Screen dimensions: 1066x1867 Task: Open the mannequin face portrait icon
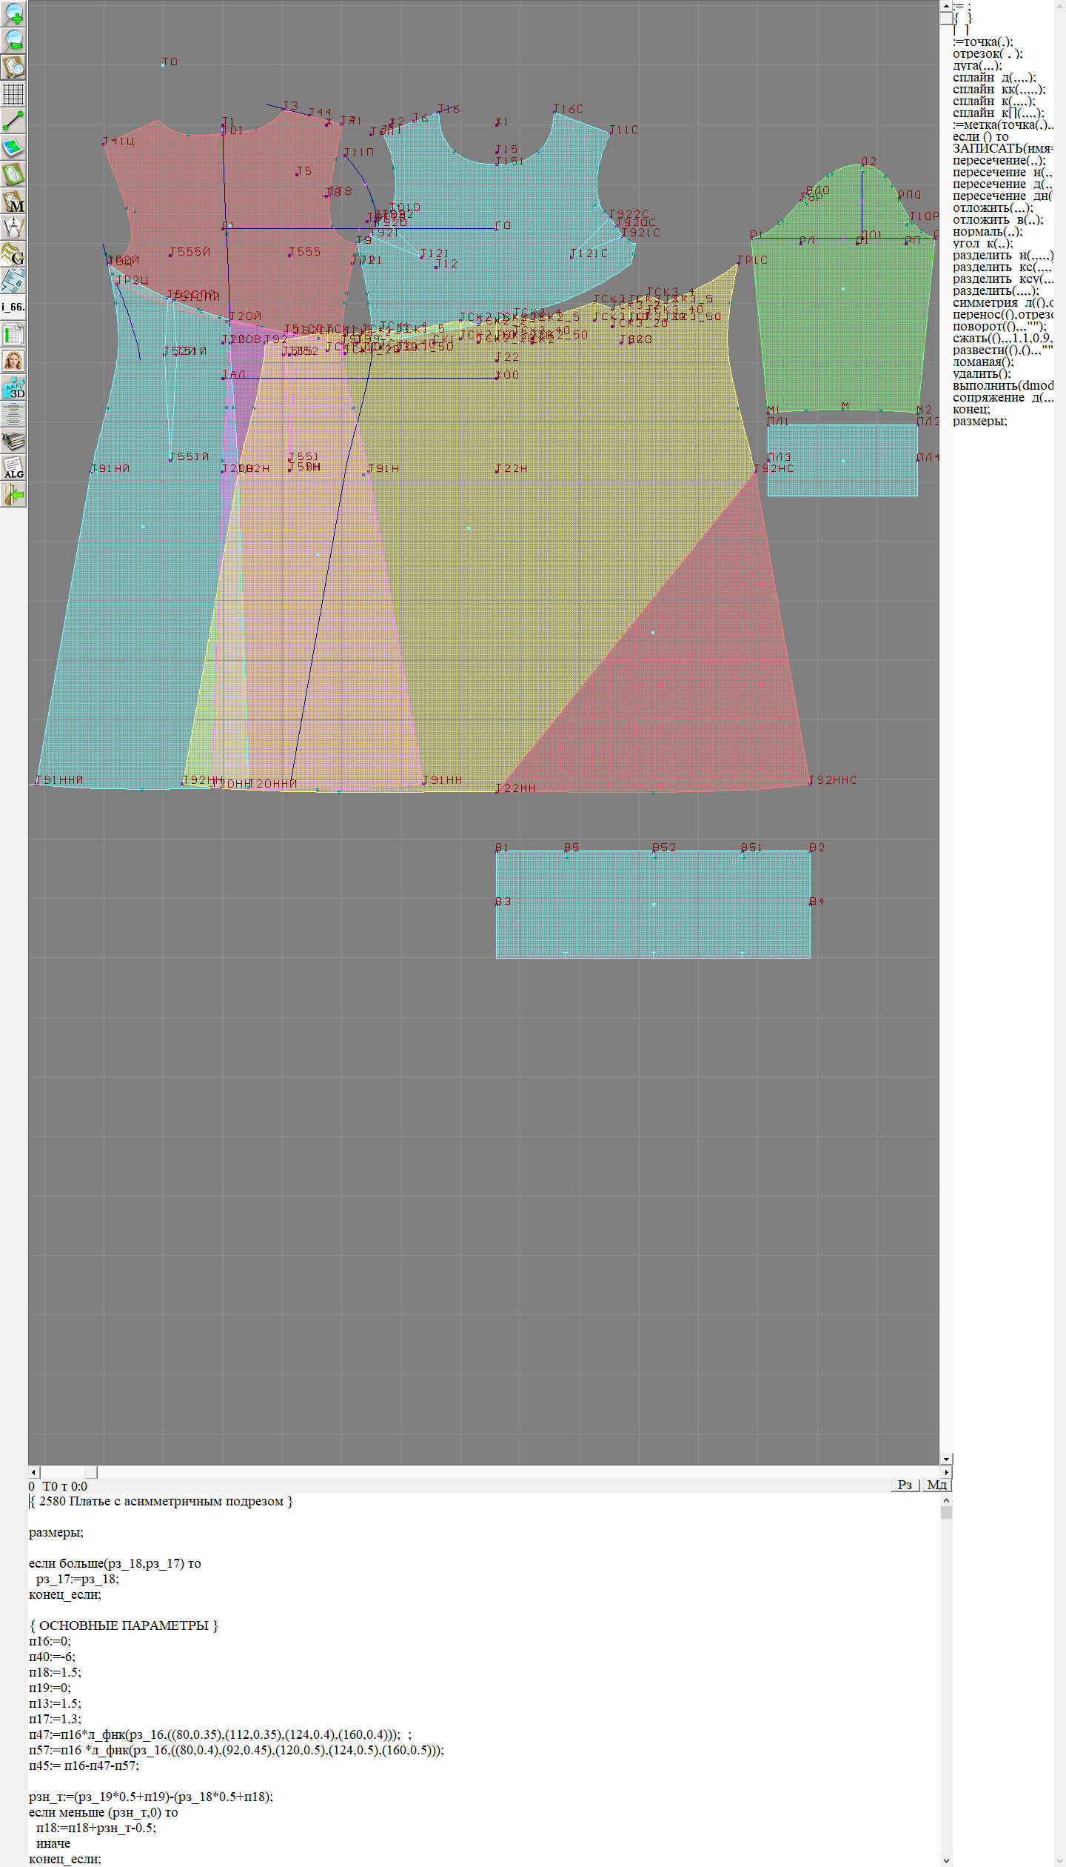[13, 361]
